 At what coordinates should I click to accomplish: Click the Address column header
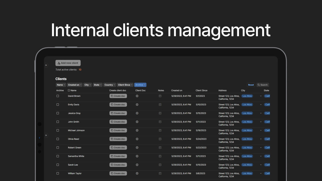(x=222, y=90)
